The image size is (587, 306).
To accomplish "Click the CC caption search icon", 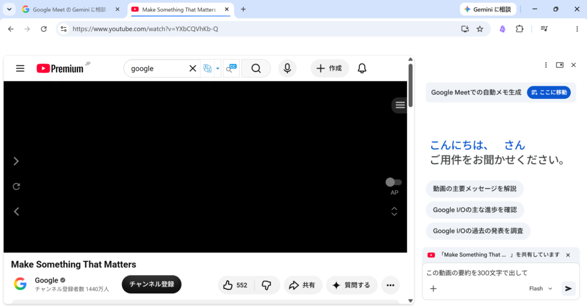I will pos(232,69).
